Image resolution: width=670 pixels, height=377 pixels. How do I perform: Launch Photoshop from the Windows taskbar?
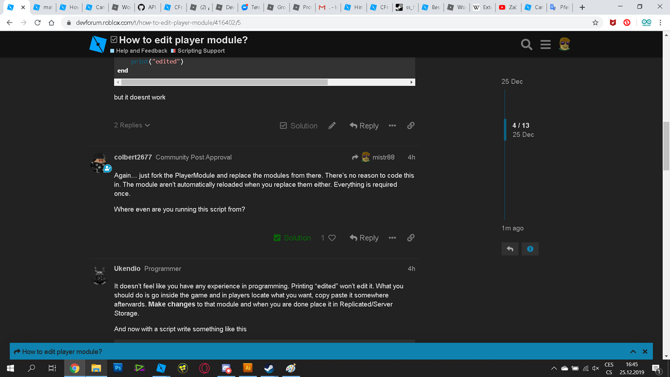[x=117, y=368]
